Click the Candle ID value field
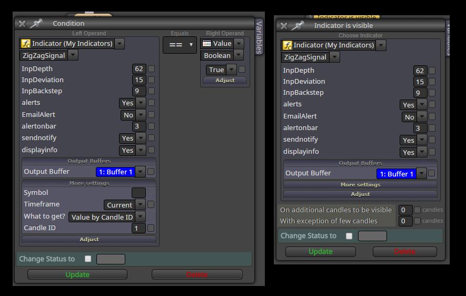 click(x=138, y=228)
